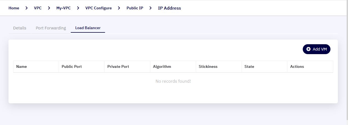Click the chevron arrow after Public IP
The image size is (348, 125).
point(151,8)
